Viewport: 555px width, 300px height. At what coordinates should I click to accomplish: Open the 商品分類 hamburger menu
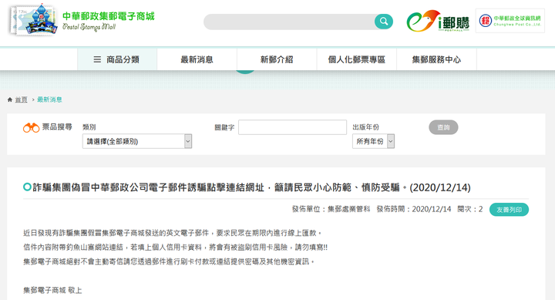117,59
